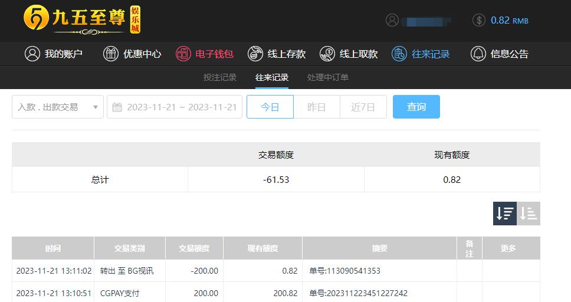Open 优惠中心 menu
The image size is (571, 302).
tap(132, 54)
